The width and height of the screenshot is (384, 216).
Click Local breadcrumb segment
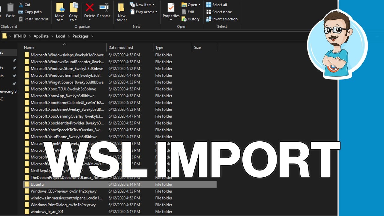click(60, 36)
